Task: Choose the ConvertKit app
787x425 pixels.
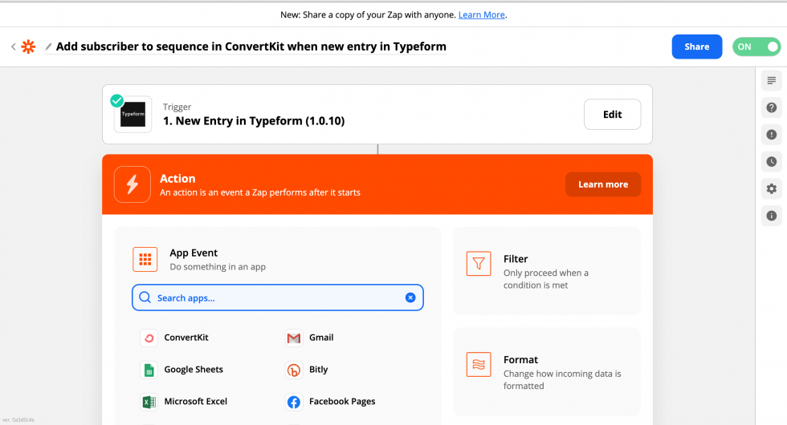Action: point(174,338)
